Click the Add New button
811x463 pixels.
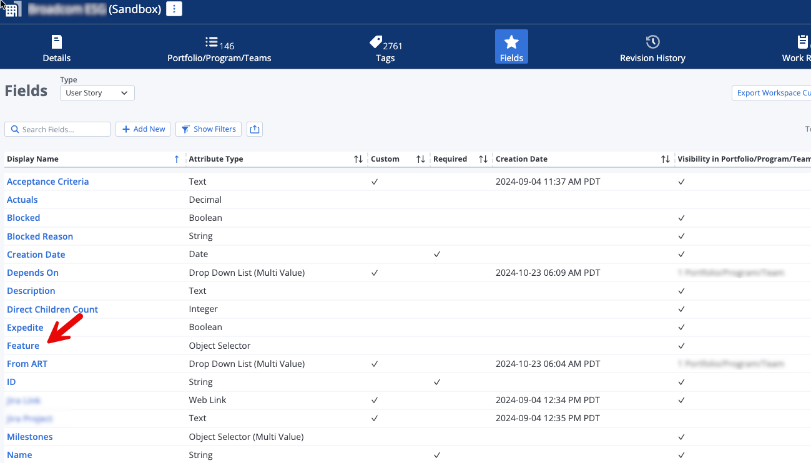click(143, 129)
